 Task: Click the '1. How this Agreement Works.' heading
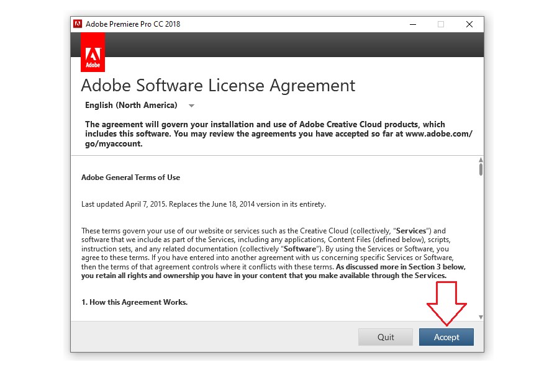click(134, 302)
